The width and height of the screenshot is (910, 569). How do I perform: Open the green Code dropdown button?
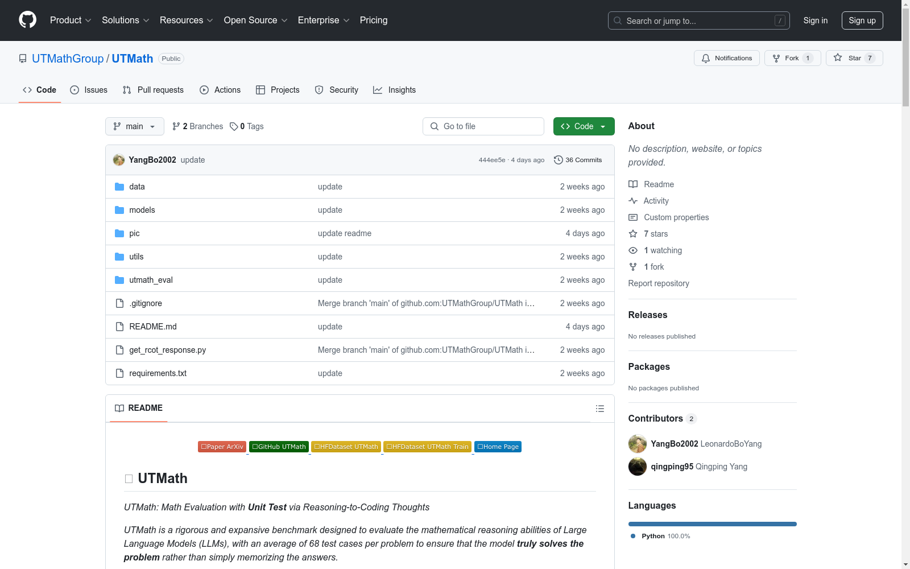584,126
